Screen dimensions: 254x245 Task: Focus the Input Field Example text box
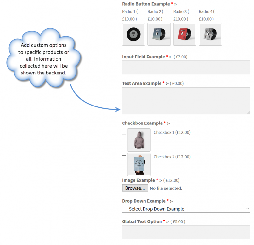pos(186,68)
